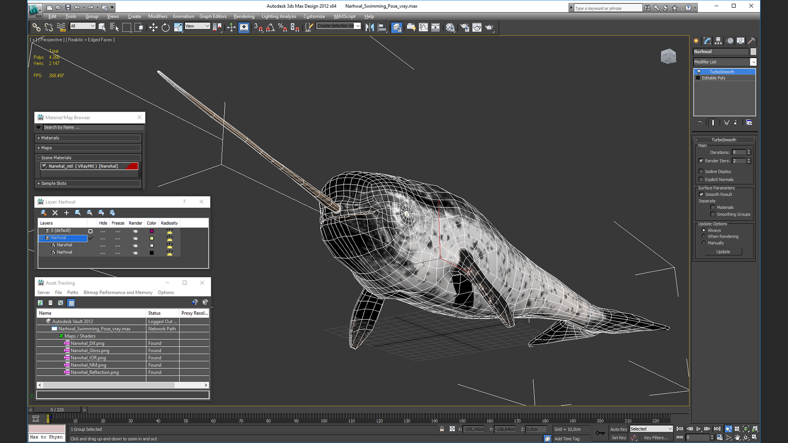The image size is (788, 443).
Task: Switch to the Hierarchy command panel tab
Action: click(x=718, y=41)
